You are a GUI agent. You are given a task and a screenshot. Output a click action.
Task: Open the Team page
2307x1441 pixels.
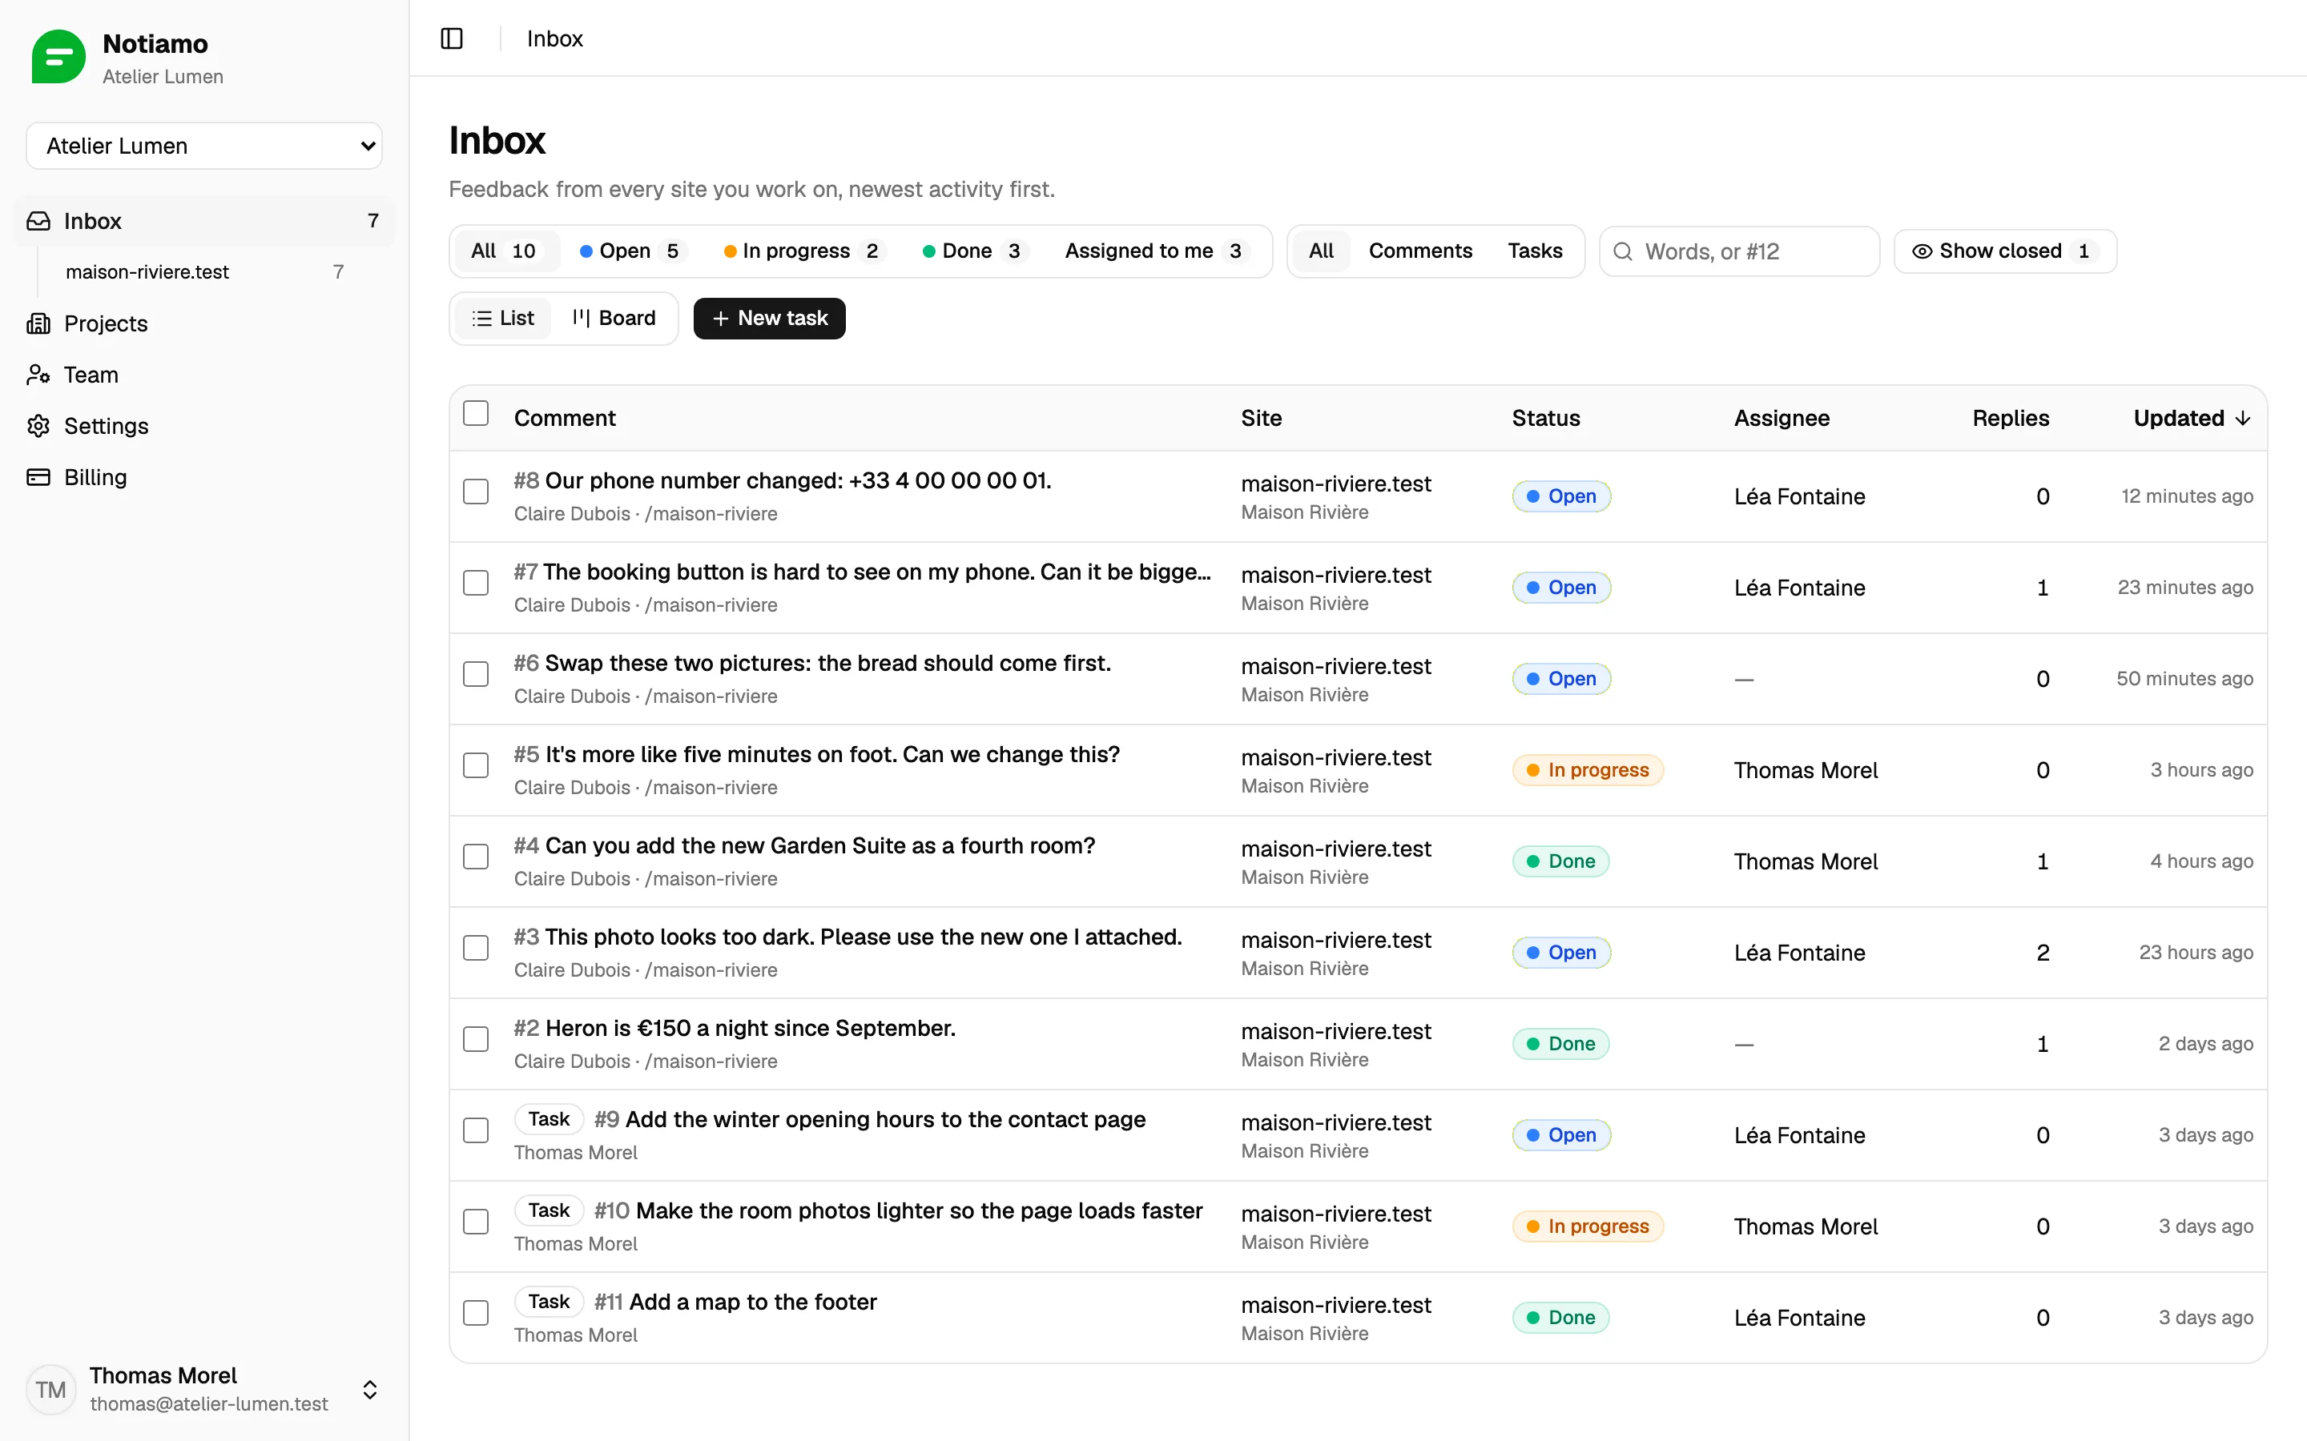coord(204,375)
